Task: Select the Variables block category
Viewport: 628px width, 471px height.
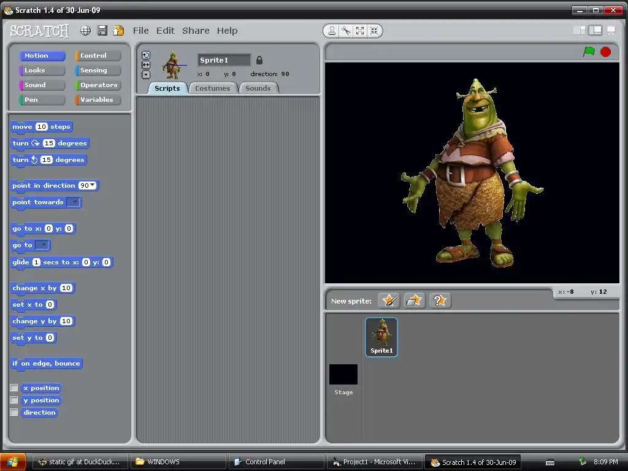Action: pos(98,100)
